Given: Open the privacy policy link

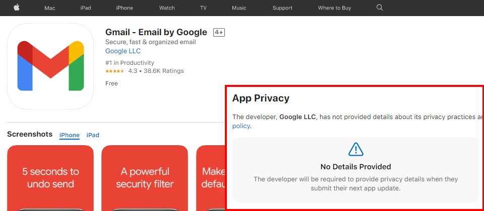Looking at the screenshot, I should (241, 126).
